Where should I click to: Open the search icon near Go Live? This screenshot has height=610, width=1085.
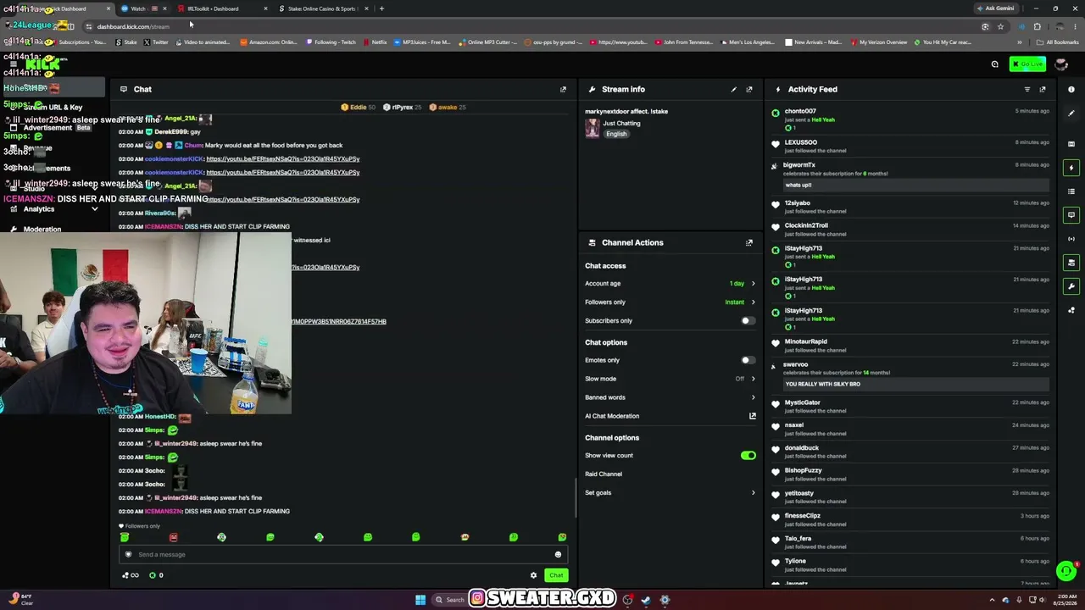[x=995, y=64]
